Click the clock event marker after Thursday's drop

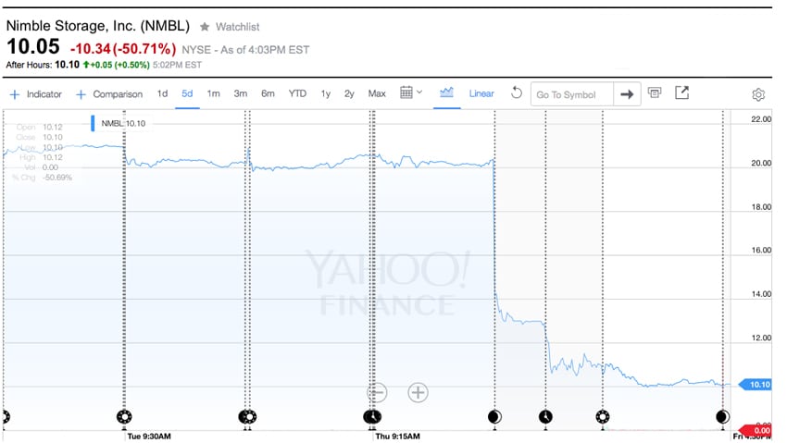(545, 416)
